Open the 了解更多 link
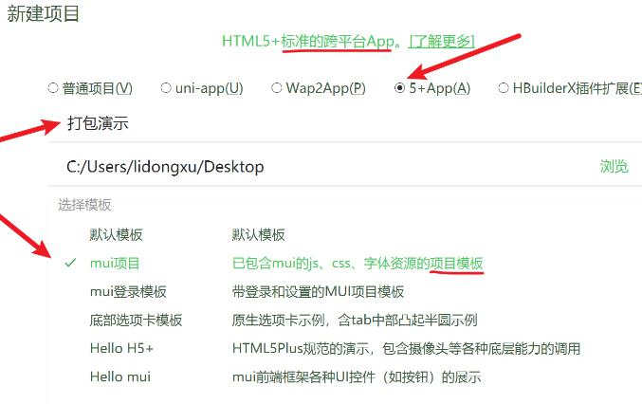642x404 pixels. coord(442,42)
